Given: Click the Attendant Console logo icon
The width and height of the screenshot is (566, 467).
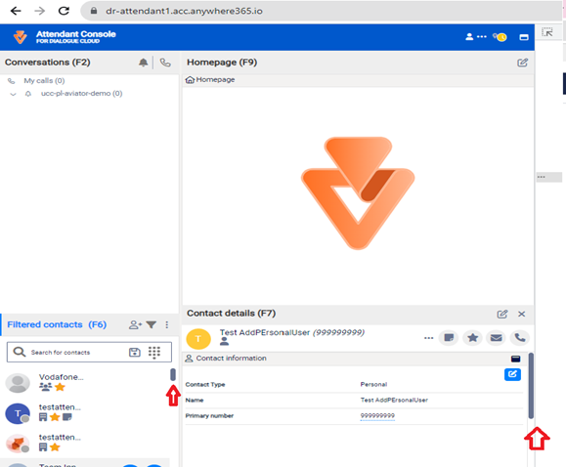Looking at the screenshot, I should 21,37.
